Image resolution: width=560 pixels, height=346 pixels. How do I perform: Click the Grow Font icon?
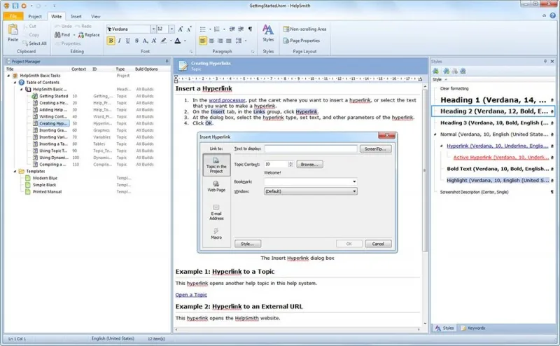tap(181, 29)
